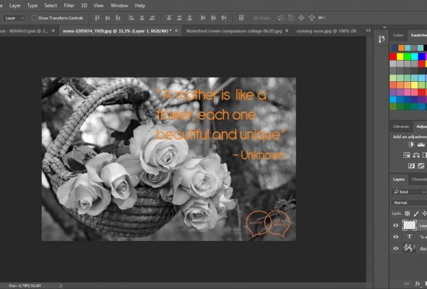
Task: Toggle lock transparent pixels
Action: 408,213
